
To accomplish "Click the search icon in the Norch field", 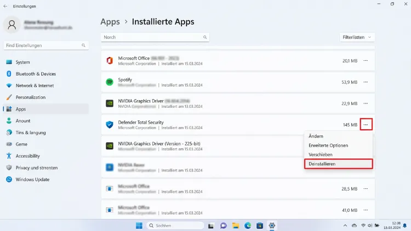I will click(x=205, y=37).
